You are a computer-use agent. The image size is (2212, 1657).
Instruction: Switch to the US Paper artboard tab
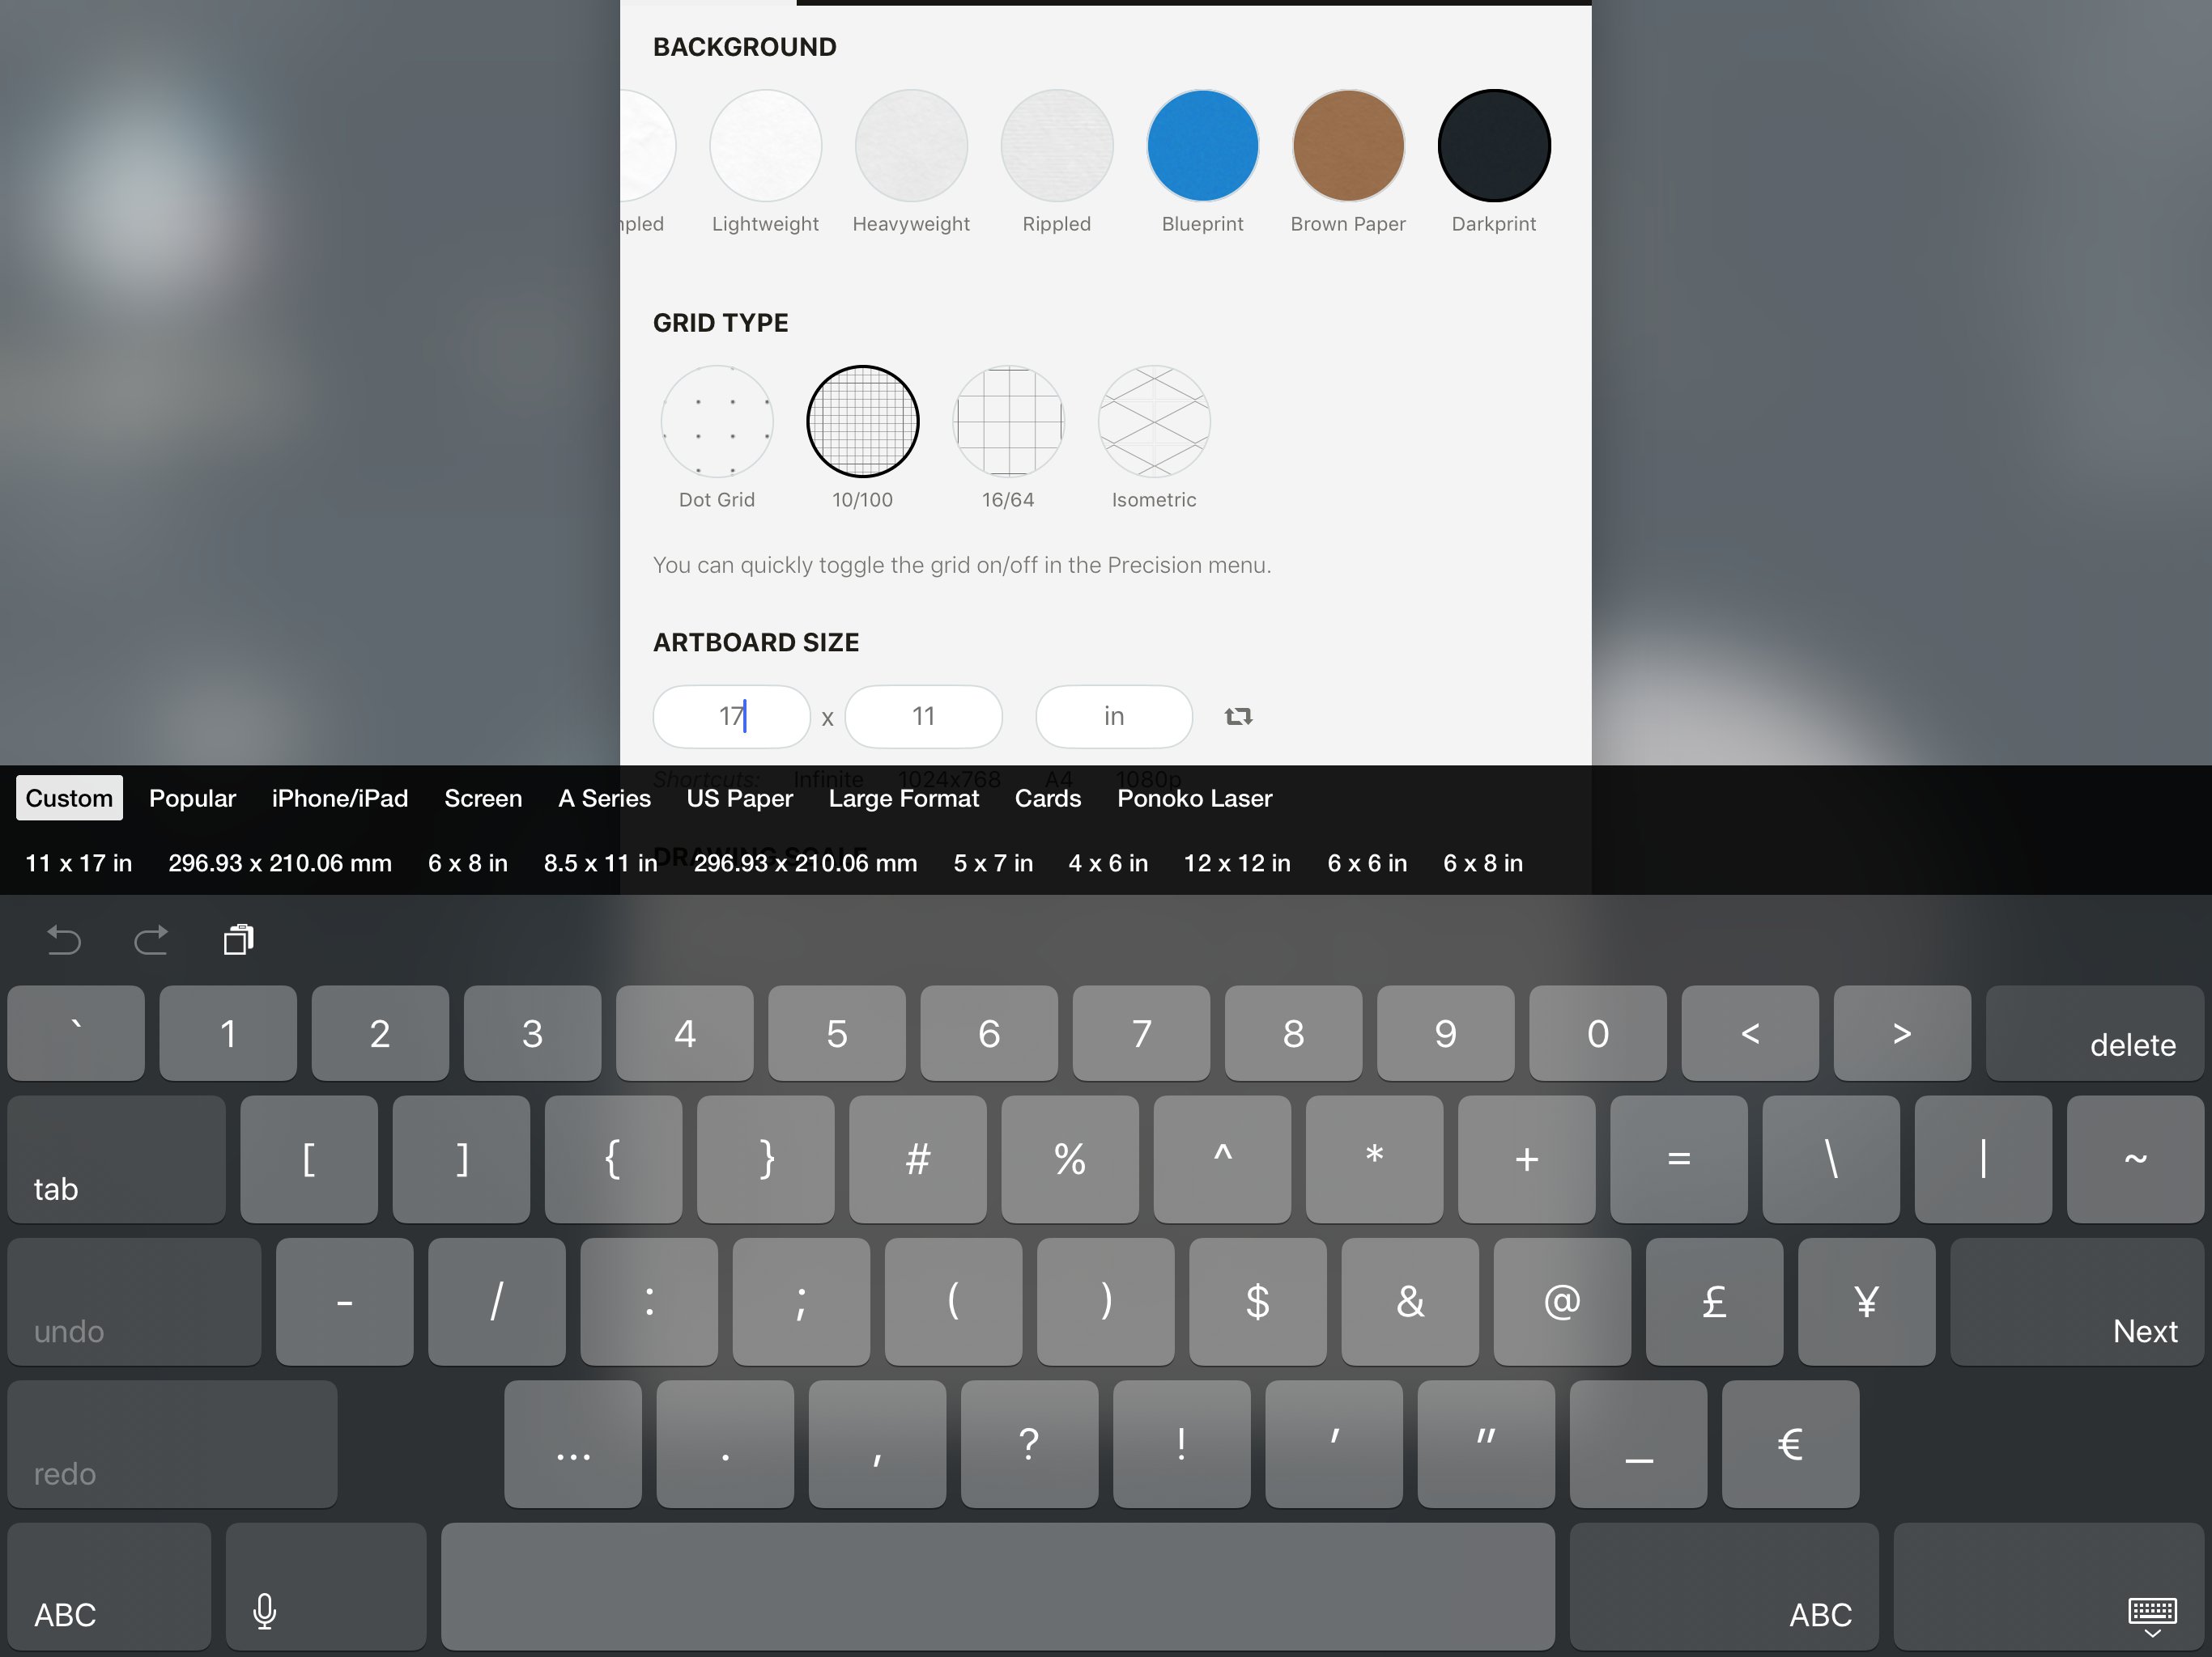point(737,799)
